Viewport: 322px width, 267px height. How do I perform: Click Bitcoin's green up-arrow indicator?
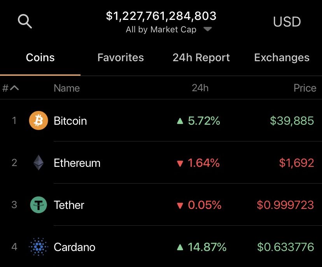180,121
